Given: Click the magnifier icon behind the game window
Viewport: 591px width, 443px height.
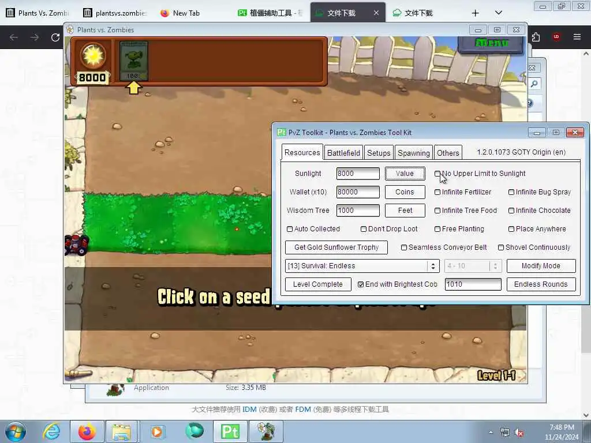Looking at the screenshot, I should coord(534,84).
